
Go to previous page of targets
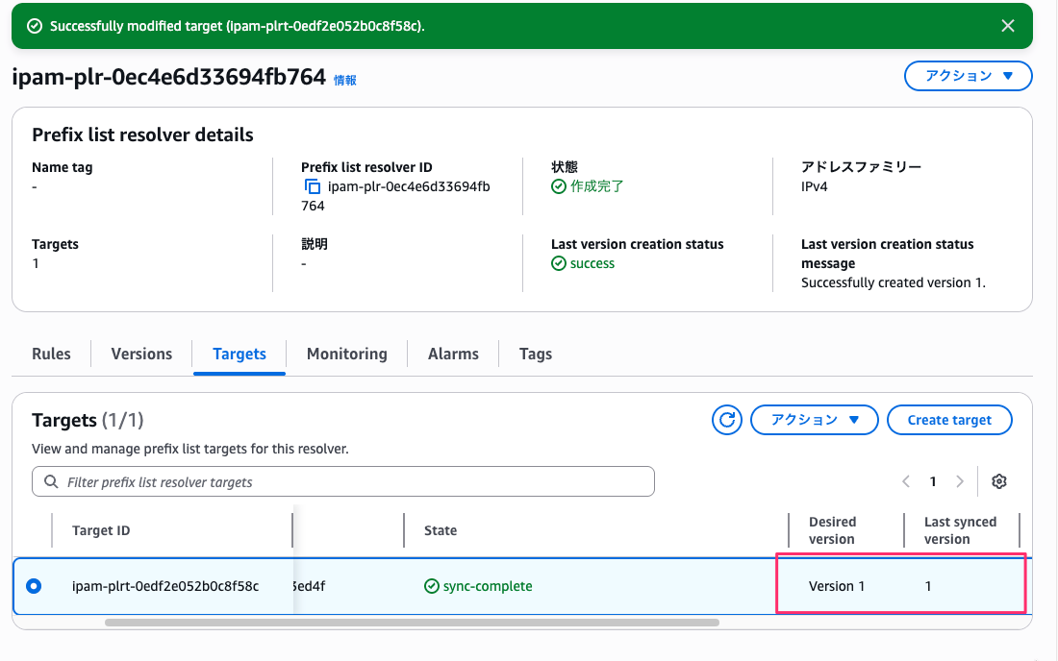click(905, 481)
